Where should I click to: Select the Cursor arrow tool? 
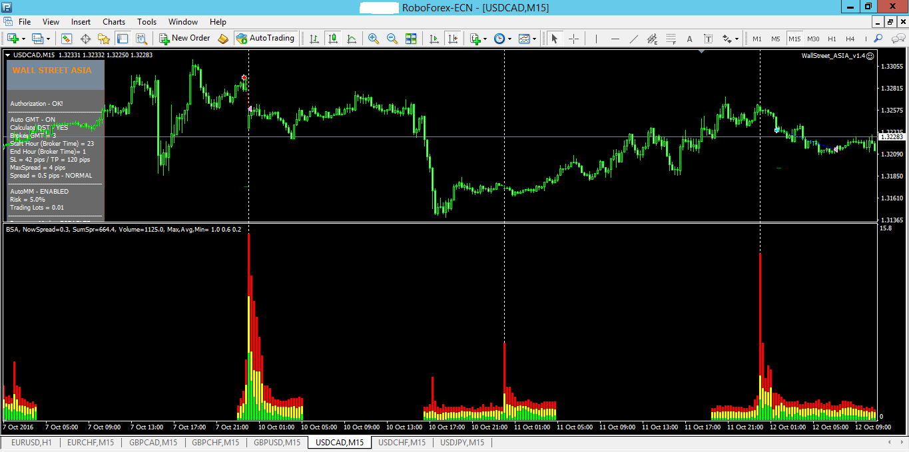pos(554,39)
